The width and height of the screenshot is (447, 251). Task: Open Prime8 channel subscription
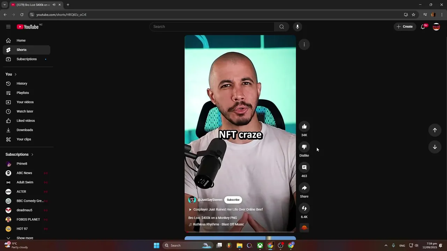27,164
